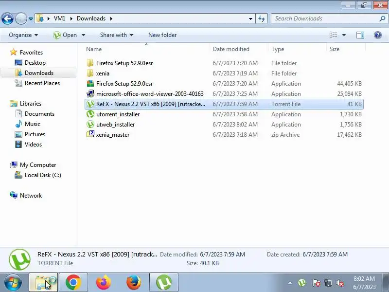Viewport: 389px width, 292px height.
Task: Refresh the Downloads folder view
Action: (262, 18)
